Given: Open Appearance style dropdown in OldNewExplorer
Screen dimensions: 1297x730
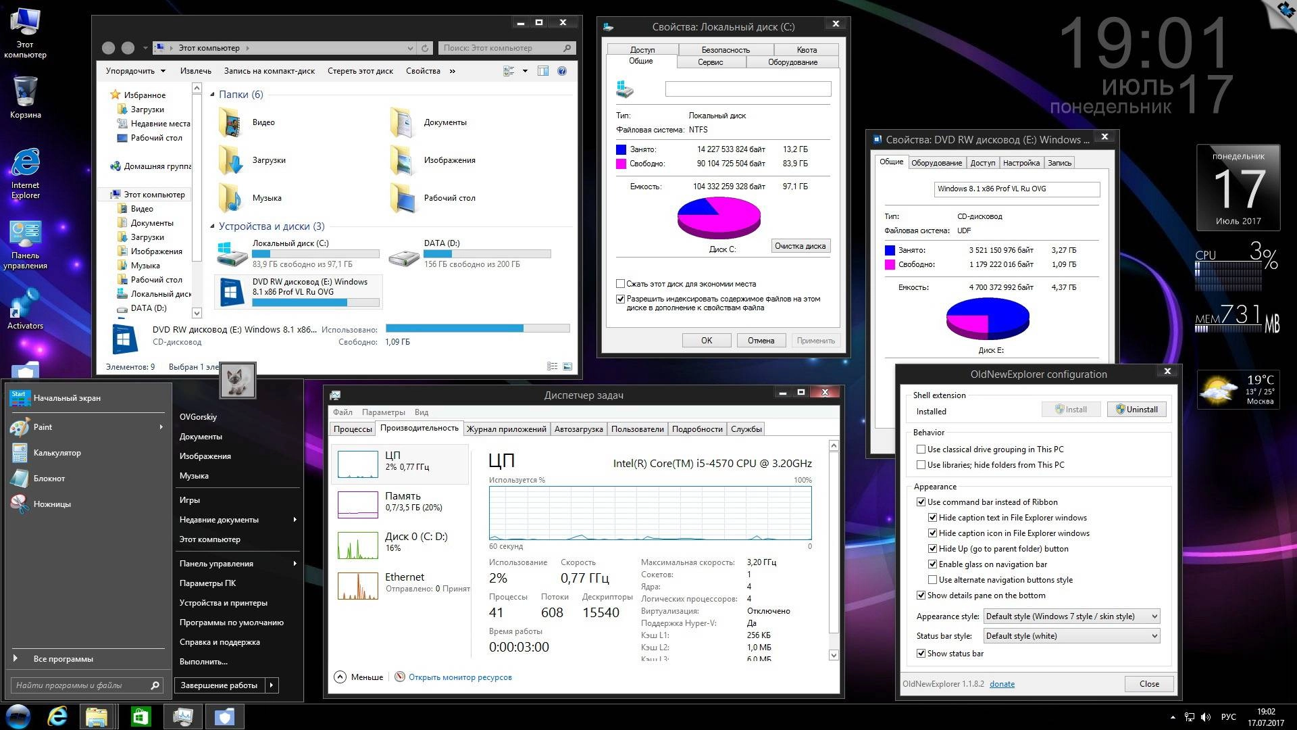Looking at the screenshot, I should [x=1072, y=616].
